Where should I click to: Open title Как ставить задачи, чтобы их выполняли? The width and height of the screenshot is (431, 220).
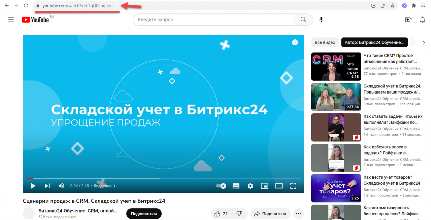pyautogui.click(x=393, y=119)
